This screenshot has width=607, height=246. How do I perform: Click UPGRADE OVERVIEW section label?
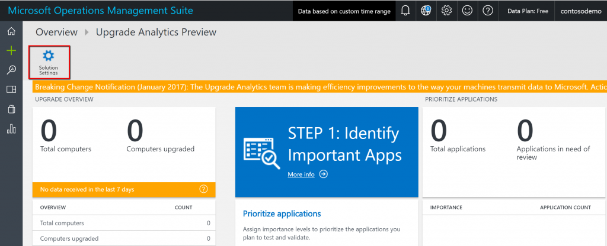click(x=63, y=99)
